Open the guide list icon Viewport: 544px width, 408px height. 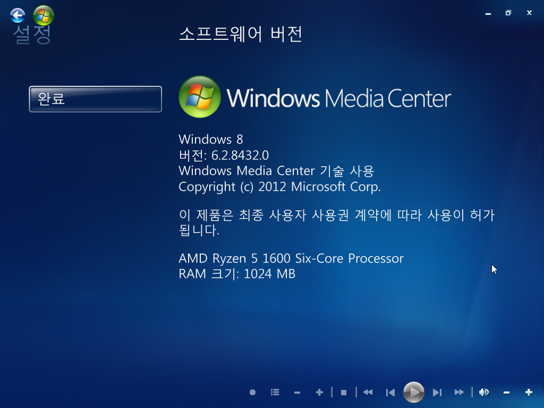(x=275, y=393)
